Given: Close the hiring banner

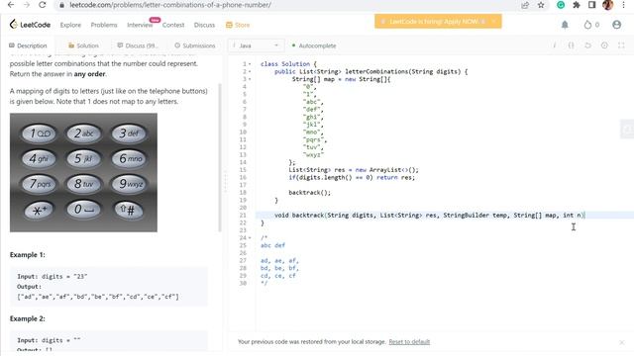Looking at the screenshot, I should click(493, 22).
